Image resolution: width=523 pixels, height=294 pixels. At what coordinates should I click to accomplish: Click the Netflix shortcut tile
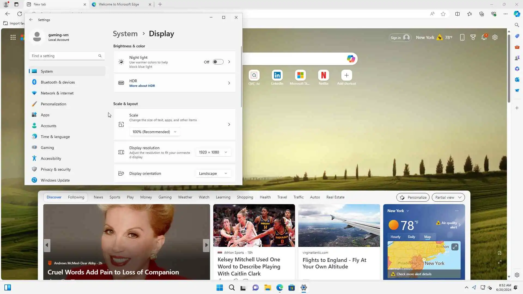(x=323, y=75)
